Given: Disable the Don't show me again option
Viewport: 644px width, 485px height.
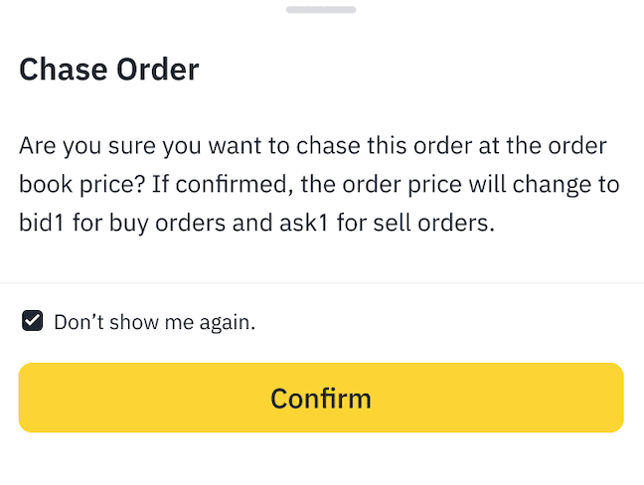Looking at the screenshot, I should point(33,321).
